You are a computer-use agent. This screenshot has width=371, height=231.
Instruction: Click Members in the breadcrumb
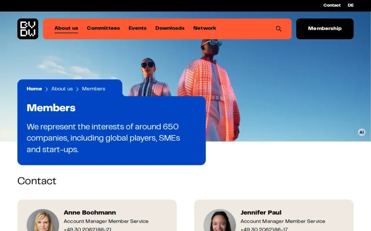(93, 89)
